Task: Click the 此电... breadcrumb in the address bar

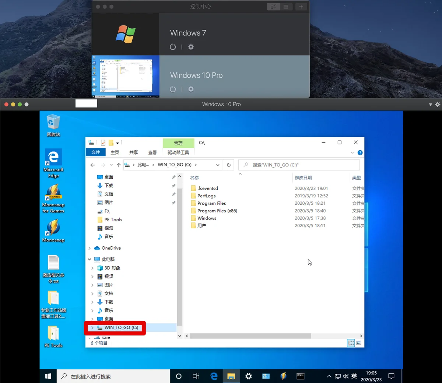Action: click(x=143, y=165)
